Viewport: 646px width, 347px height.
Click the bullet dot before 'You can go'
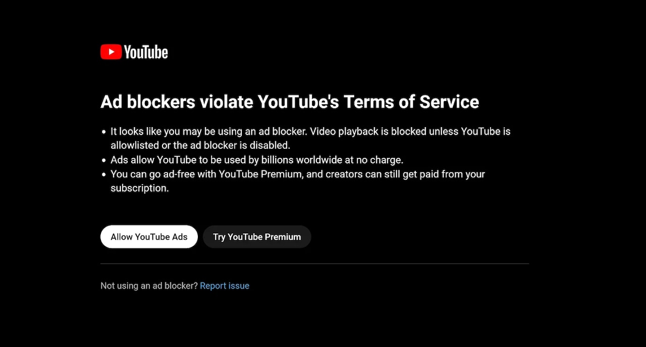[104, 175]
